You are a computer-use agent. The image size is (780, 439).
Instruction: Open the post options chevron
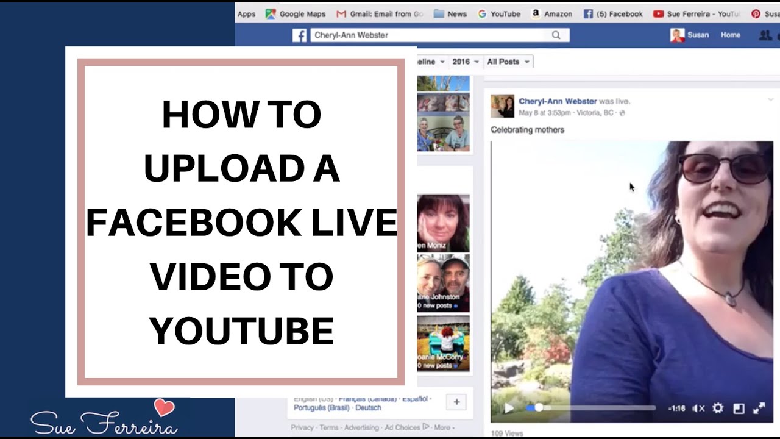coord(770,99)
